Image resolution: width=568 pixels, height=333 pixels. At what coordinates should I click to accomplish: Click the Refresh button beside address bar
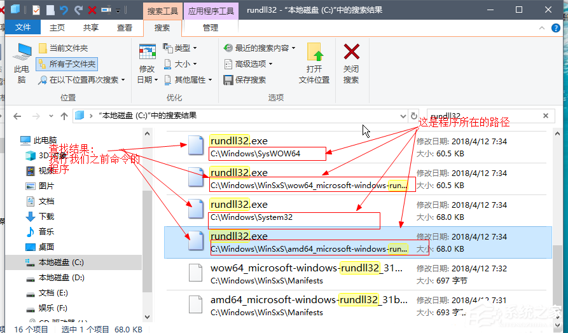[x=413, y=116]
